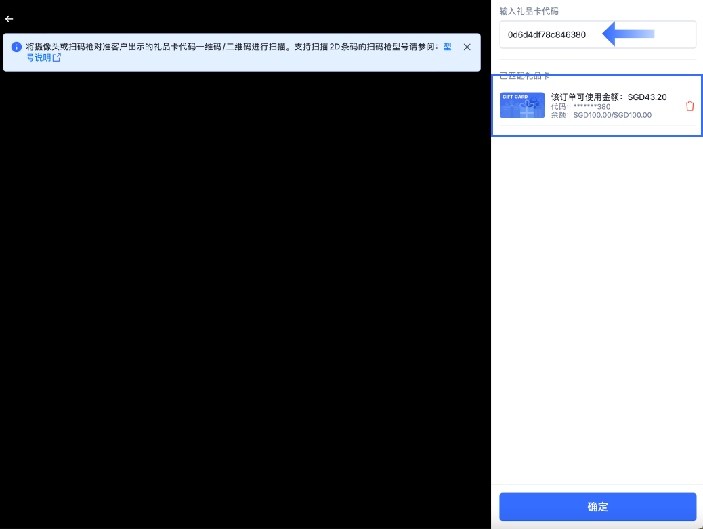
Task: Dismiss the scanning info banner
Action: 467,47
